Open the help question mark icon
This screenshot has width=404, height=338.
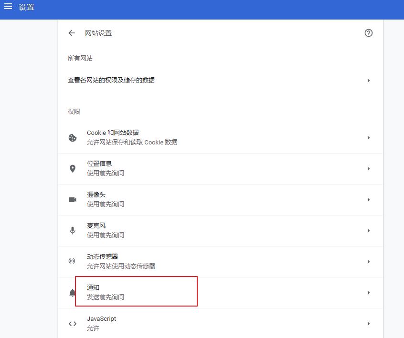368,33
